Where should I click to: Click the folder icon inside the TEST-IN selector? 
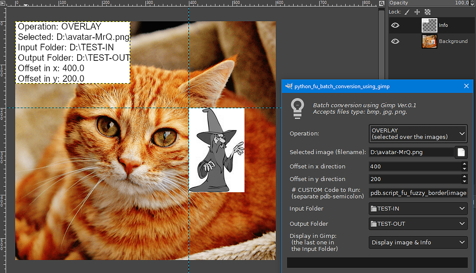click(374, 208)
